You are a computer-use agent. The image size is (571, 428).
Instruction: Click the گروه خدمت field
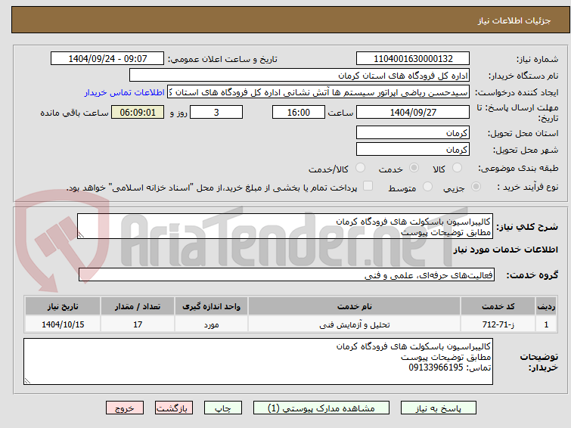click(287, 274)
